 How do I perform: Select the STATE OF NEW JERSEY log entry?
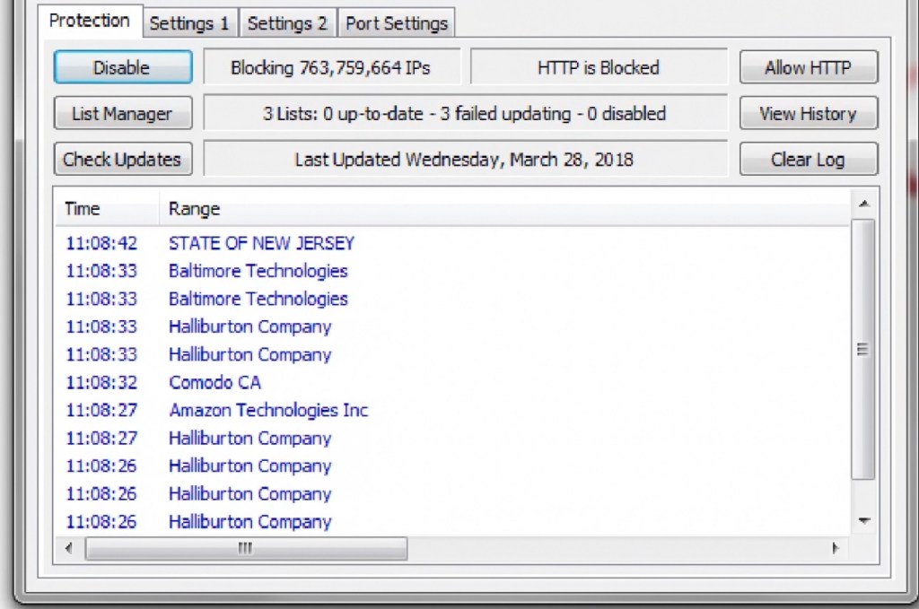261,243
